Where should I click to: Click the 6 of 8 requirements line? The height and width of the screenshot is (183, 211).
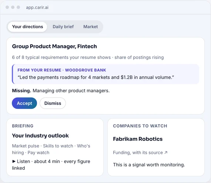pyautogui.click(x=88, y=57)
